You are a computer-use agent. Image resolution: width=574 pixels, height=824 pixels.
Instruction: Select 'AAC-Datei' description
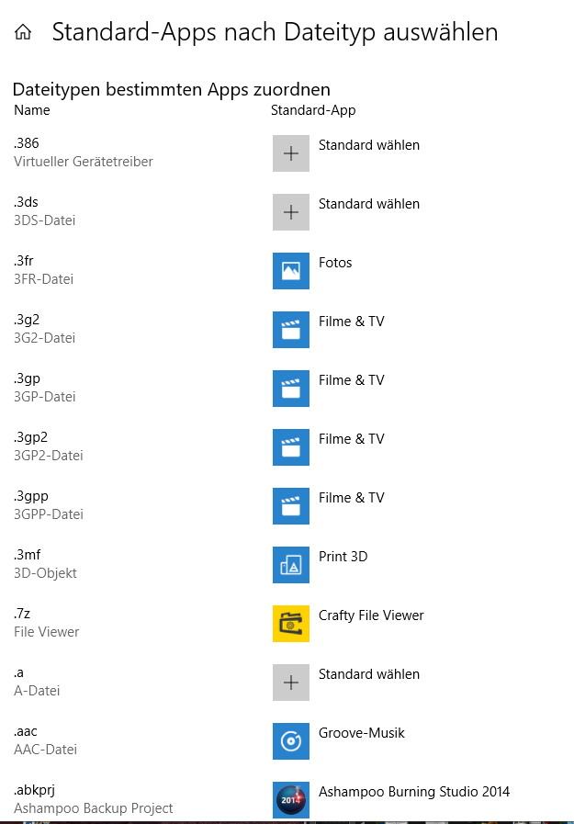coord(46,750)
